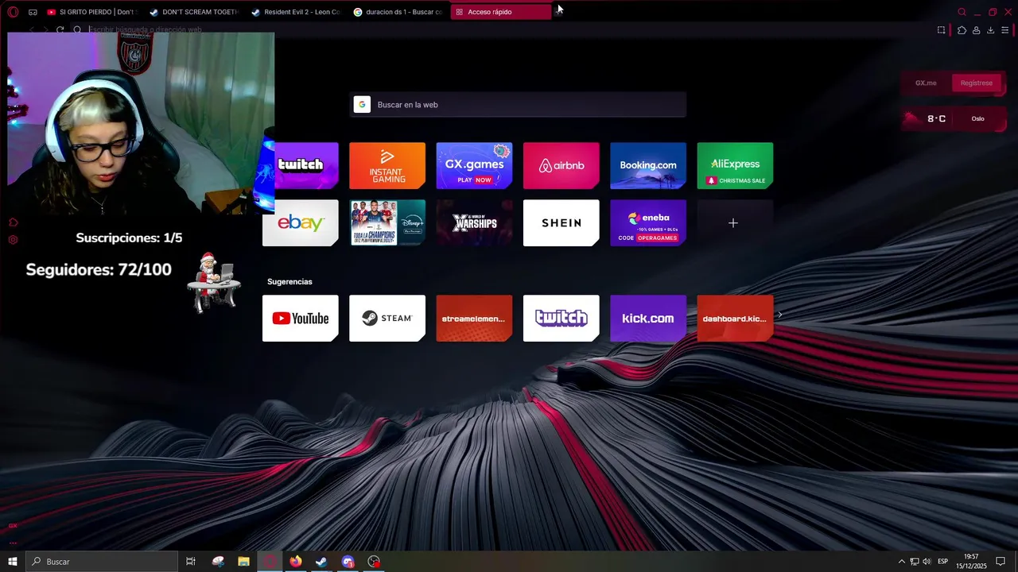Open the kick.com suggestion tile
Screen dimensions: 1018x572
click(x=648, y=318)
